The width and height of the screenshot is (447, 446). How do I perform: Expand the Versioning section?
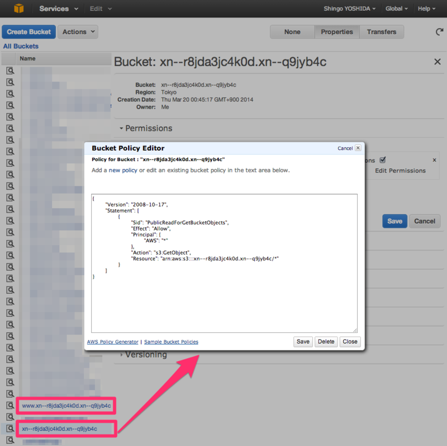(144, 355)
